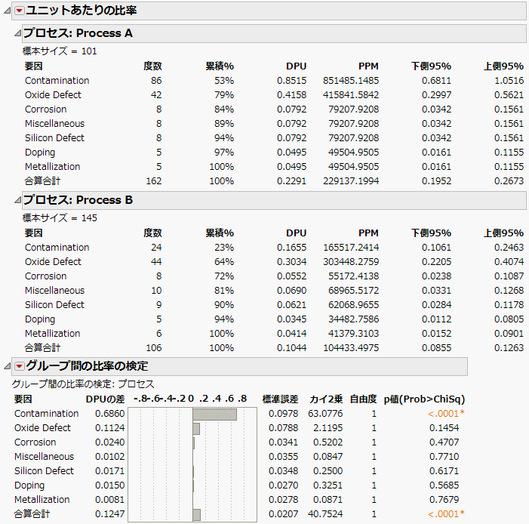
Task: Click Process A 累積% column header
Action: coord(220,66)
